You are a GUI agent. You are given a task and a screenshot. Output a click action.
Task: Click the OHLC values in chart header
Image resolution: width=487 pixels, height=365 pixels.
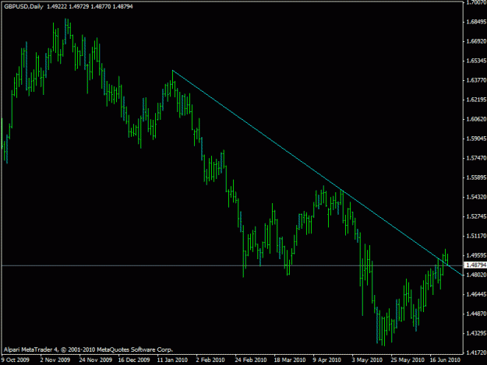coord(90,6)
